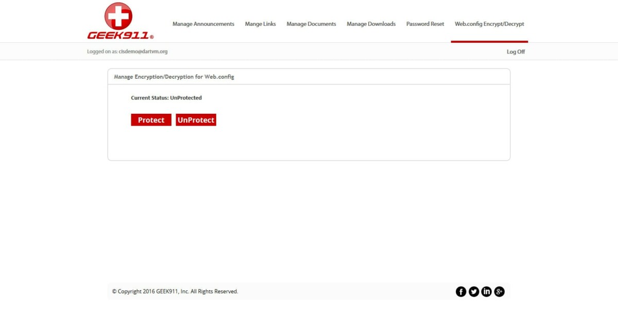The height and width of the screenshot is (309, 618).
Task: Navigate to Mange Links
Action: pyautogui.click(x=260, y=24)
